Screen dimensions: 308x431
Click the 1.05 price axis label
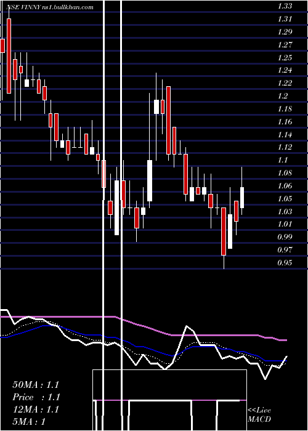pyautogui.click(x=285, y=198)
